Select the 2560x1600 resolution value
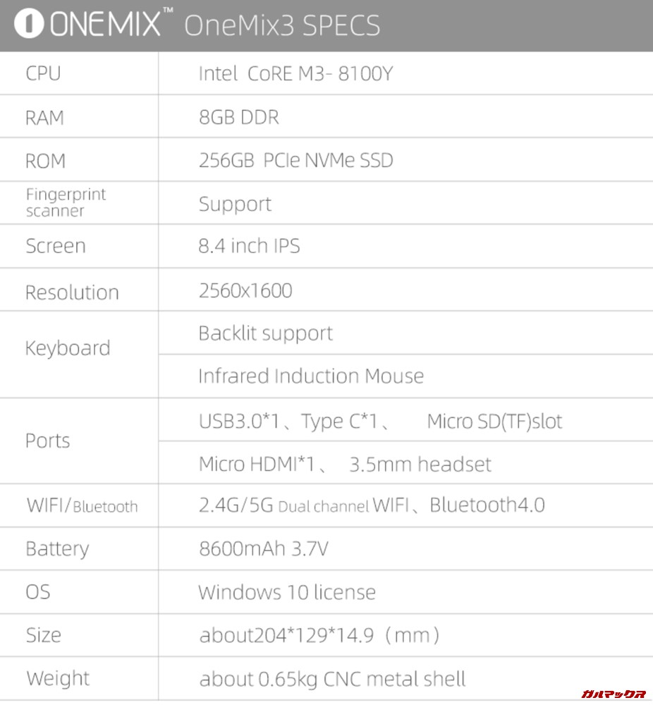This screenshot has height=705, width=653. pyautogui.click(x=245, y=290)
